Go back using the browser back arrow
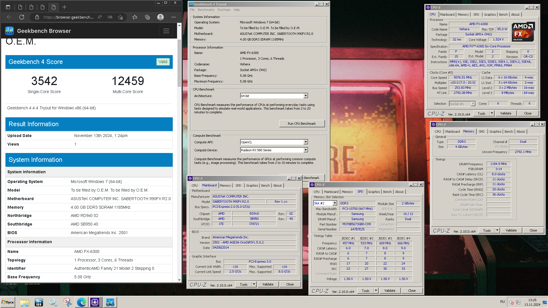The height and width of the screenshot is (308, 548). click(x=9, y=17)
